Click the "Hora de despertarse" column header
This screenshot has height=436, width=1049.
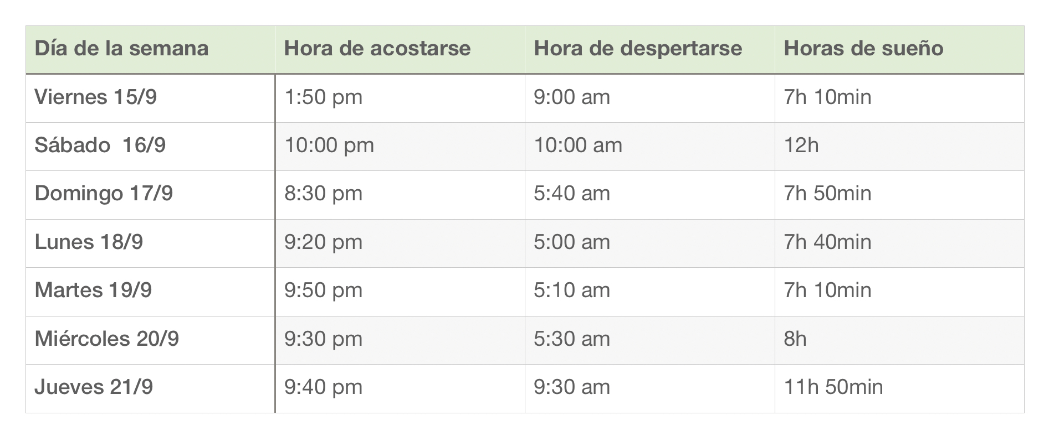pyautogui.click(x=638, y=49)
